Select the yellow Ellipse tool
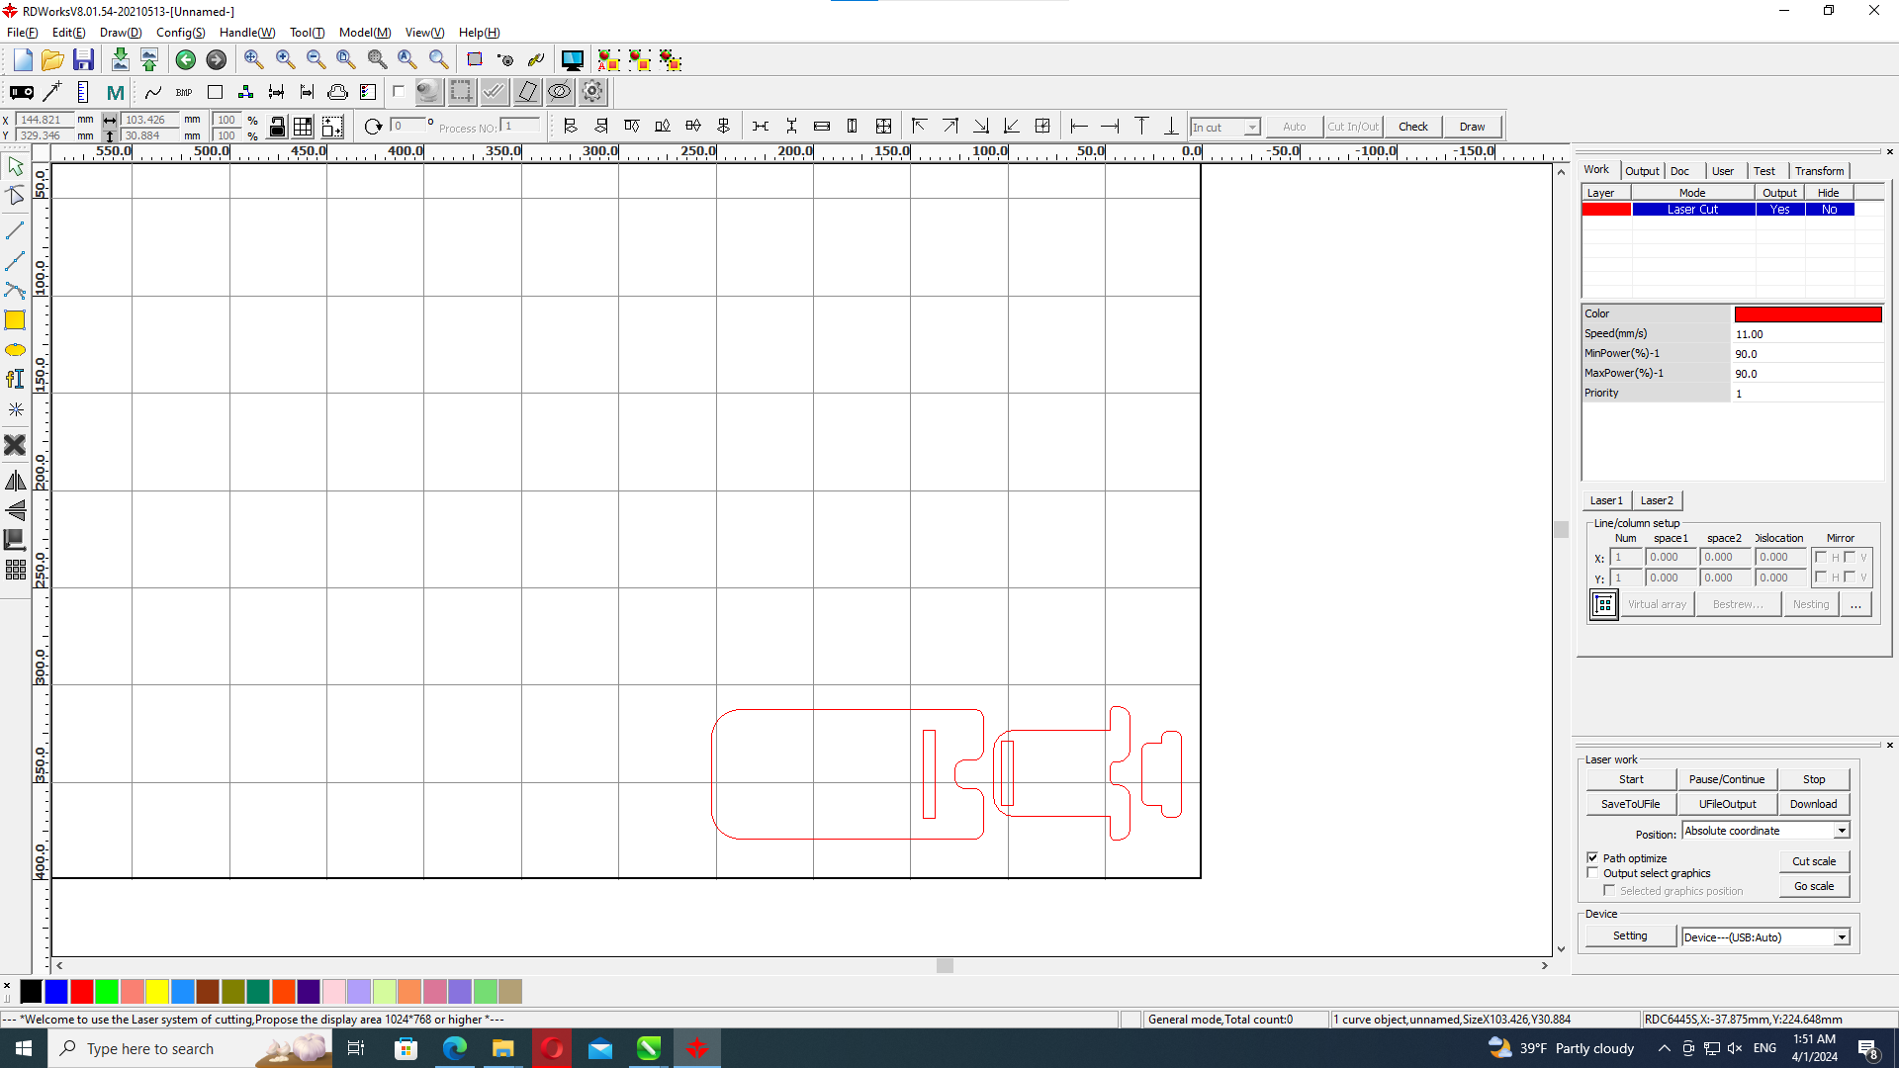The width and height of the screenshot is (1899, 1068). click(15, 350)
